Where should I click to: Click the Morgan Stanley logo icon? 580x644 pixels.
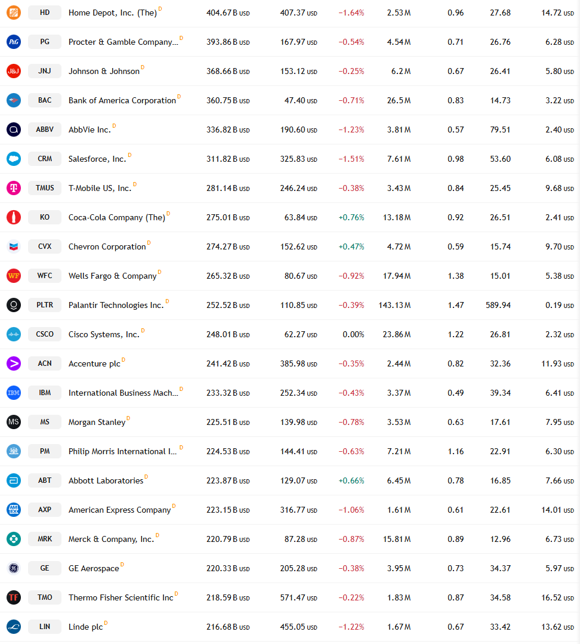click(x=14, y=422)
